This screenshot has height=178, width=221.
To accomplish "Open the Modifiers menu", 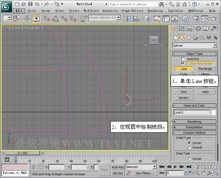I will tap(91, 10).
